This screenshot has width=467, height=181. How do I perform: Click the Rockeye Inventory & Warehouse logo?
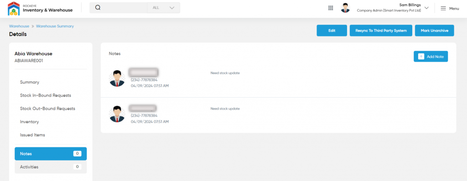(40, 8)
